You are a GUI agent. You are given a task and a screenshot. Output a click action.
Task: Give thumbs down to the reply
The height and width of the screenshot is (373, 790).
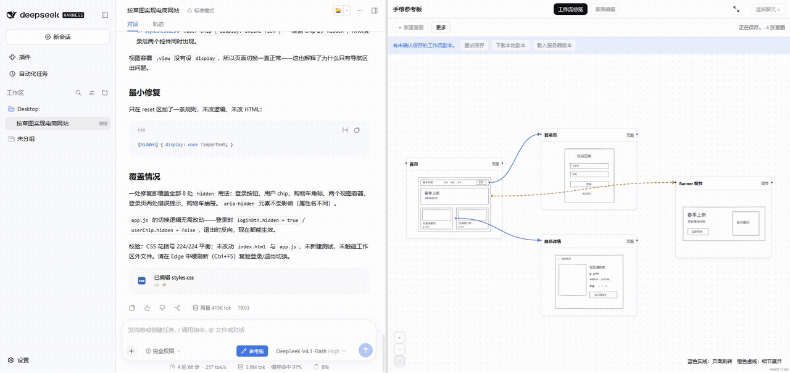click(162, 308)
